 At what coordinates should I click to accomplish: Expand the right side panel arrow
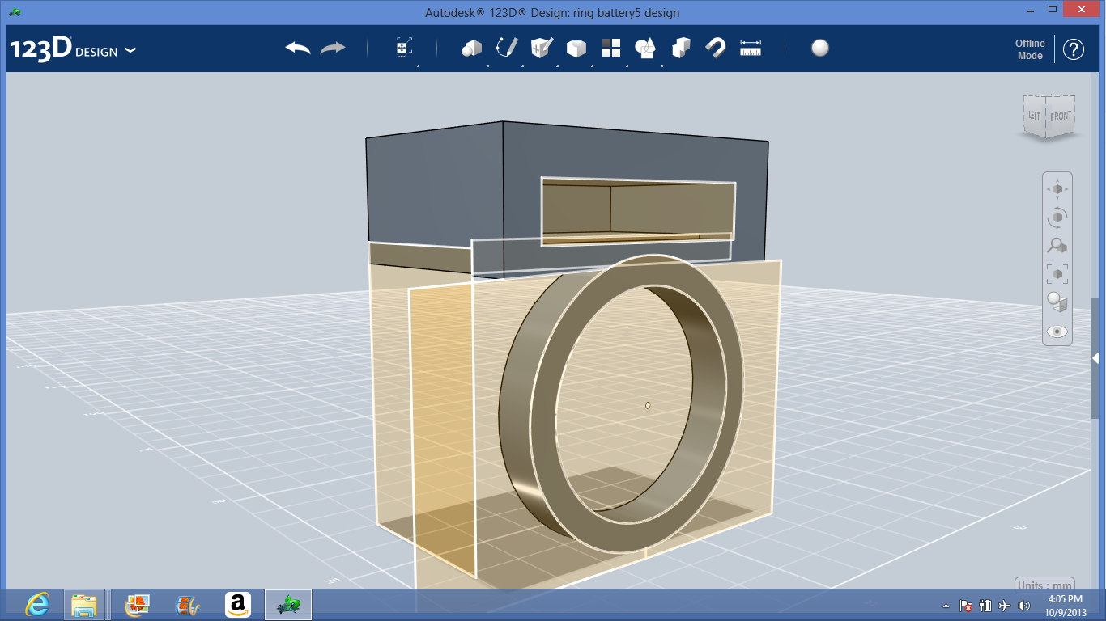tap(1095, 358)
